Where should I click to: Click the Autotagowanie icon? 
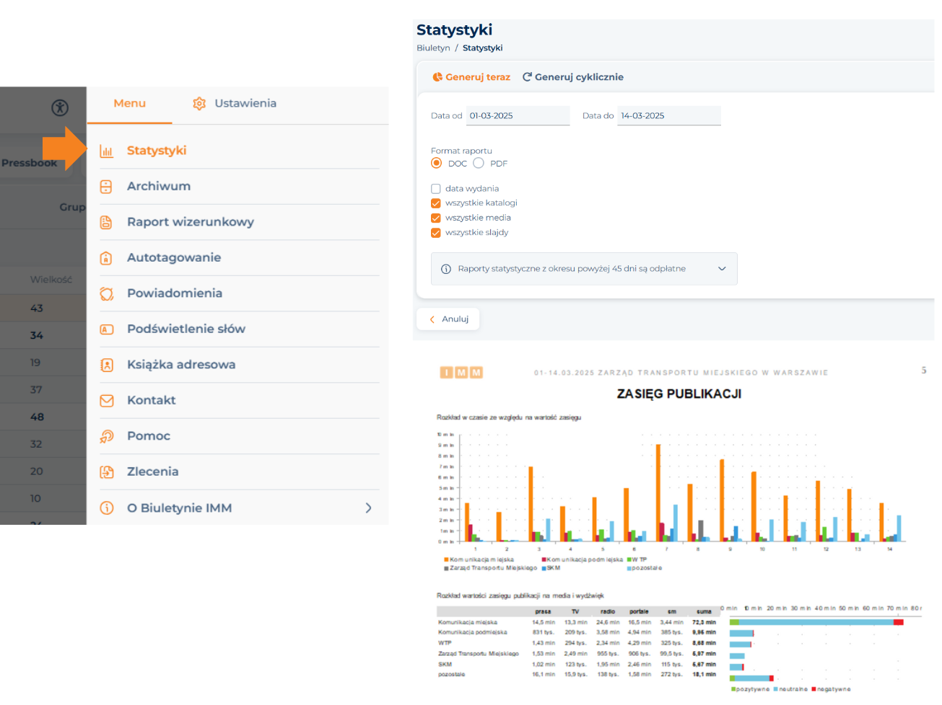tap(106, 258)
